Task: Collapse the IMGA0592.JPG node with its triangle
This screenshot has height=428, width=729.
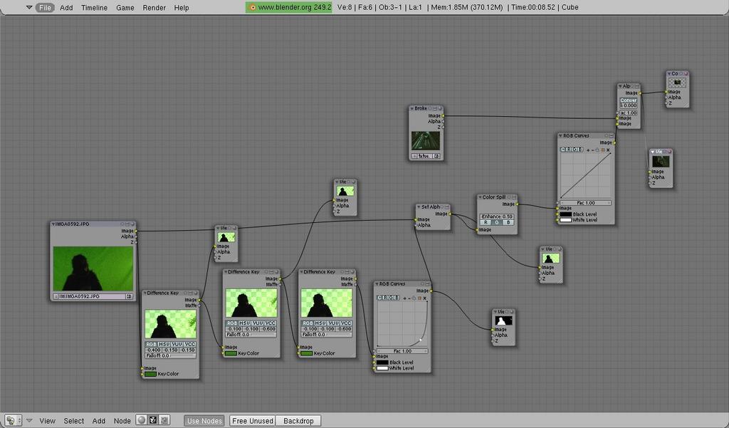Action: pos(53,224)
